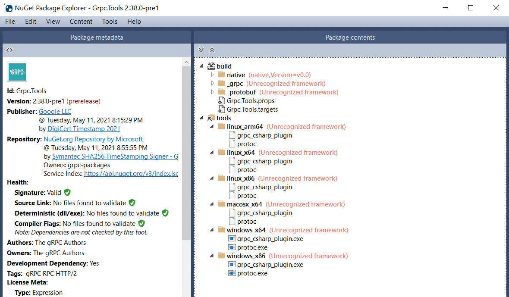Click the Signature Valid shield icon
Viewport: 509px width, 297px height.
pyautogui.click(x=67, y=192)
